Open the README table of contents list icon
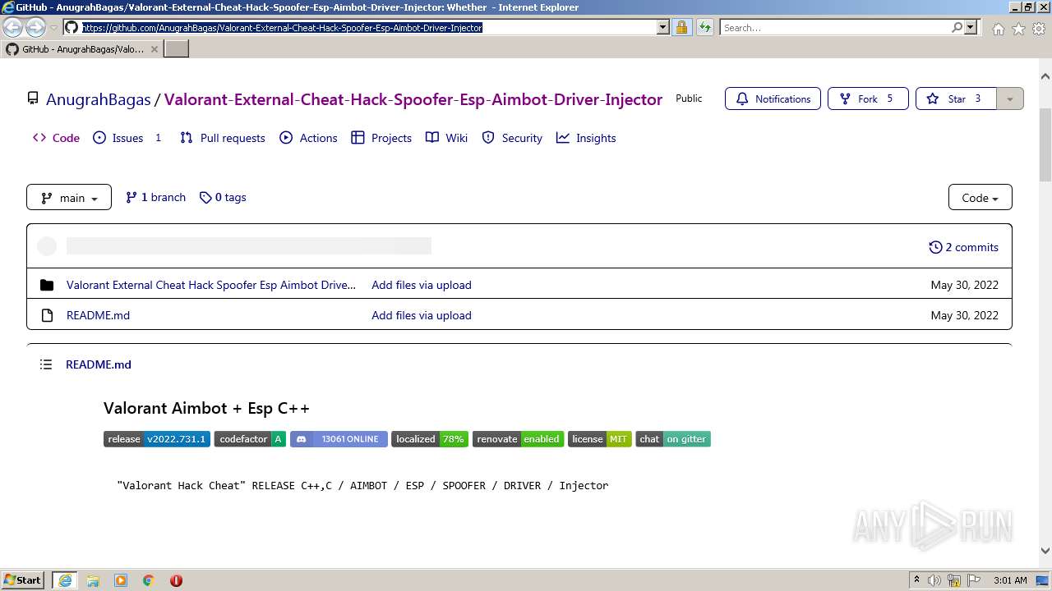Screen dimensions: 1052x591 tap(46, 364)
